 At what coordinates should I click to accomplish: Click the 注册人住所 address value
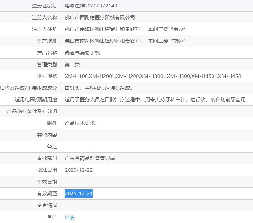[125, 29]
